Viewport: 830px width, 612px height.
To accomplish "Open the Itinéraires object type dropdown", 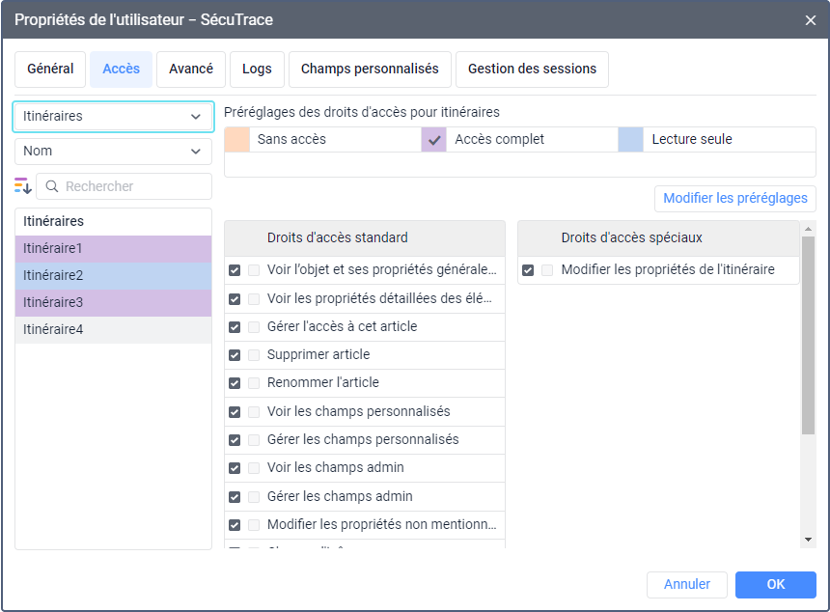I will pyautogui.click(x=113, y=116).
